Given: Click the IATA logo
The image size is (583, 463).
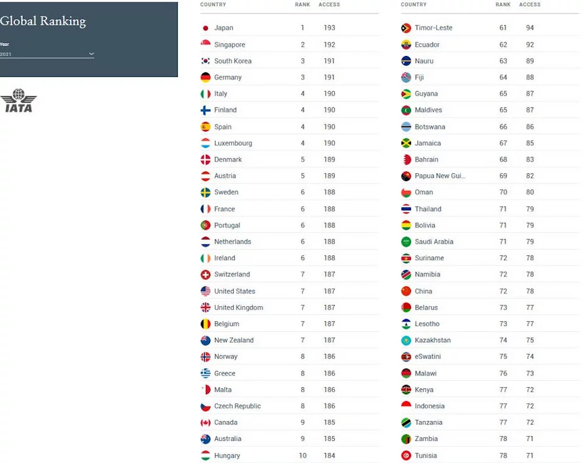Looking at the screenshot, I should (19, 100).
